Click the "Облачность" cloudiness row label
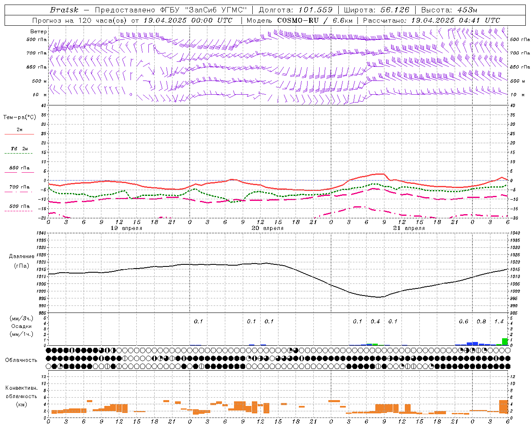 pos(21,360)
